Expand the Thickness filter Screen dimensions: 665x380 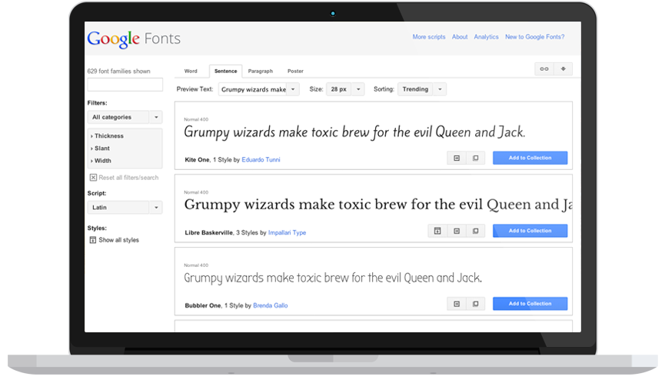pos(107,136)
